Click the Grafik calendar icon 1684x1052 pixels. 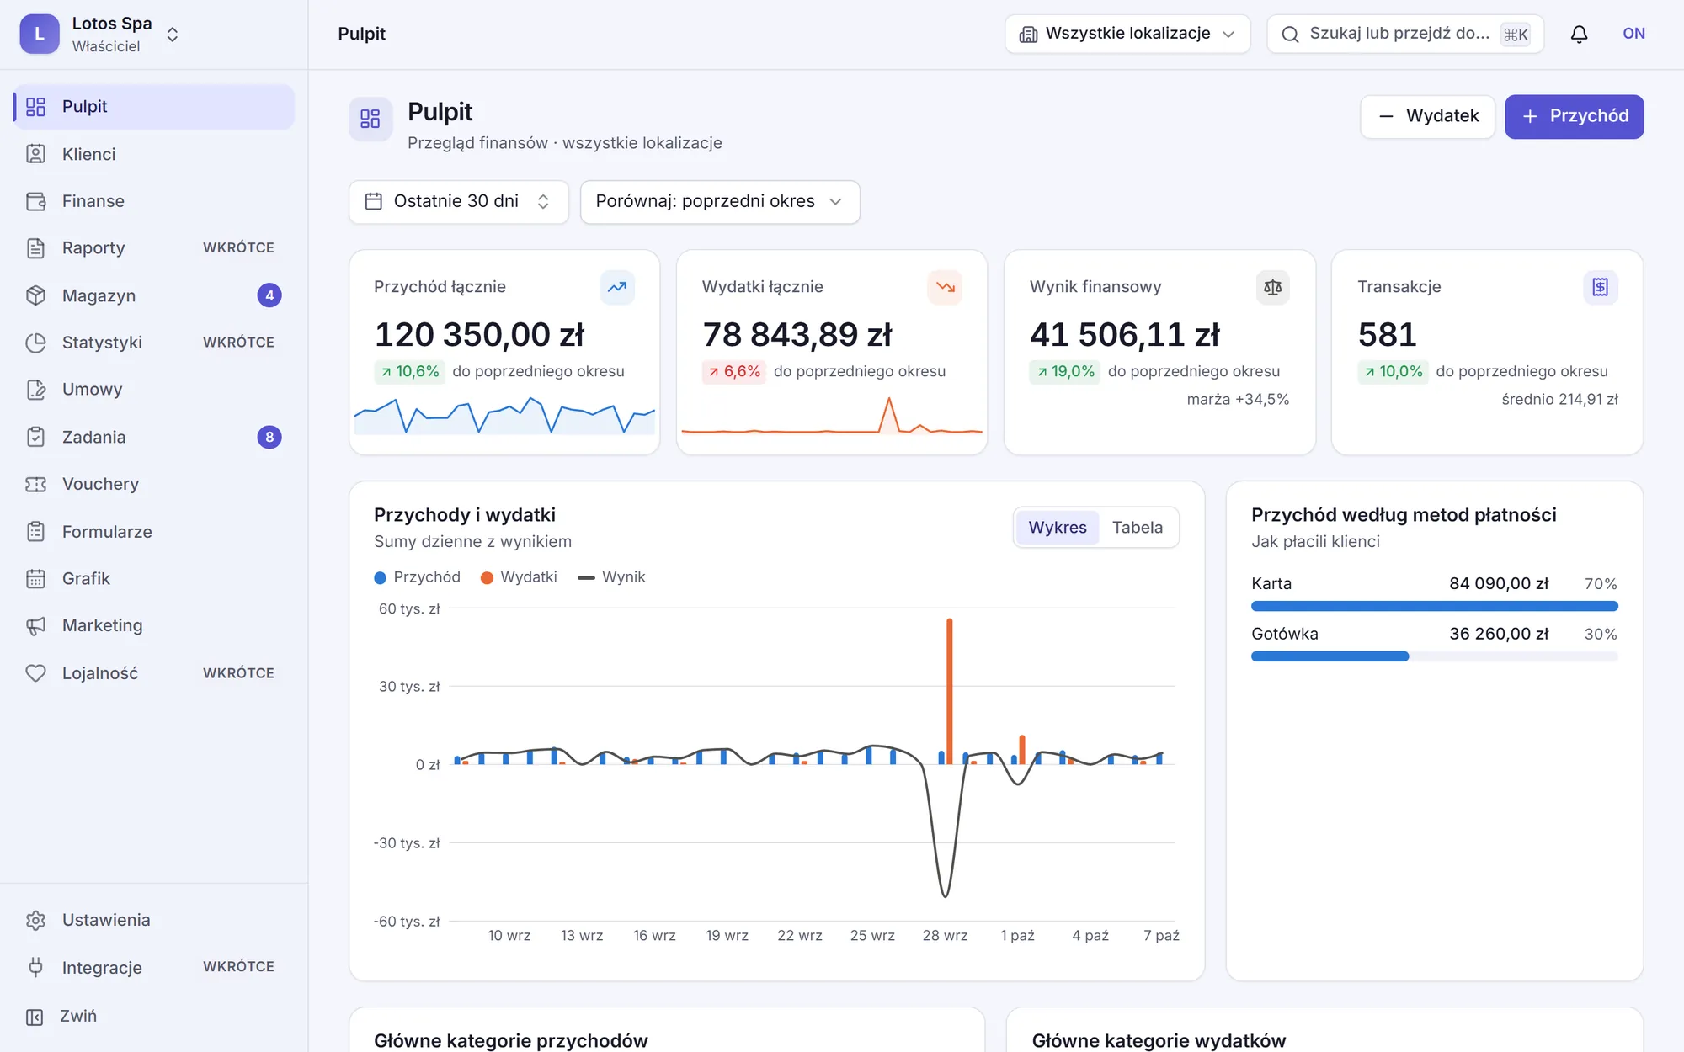[x=35, y=579]
